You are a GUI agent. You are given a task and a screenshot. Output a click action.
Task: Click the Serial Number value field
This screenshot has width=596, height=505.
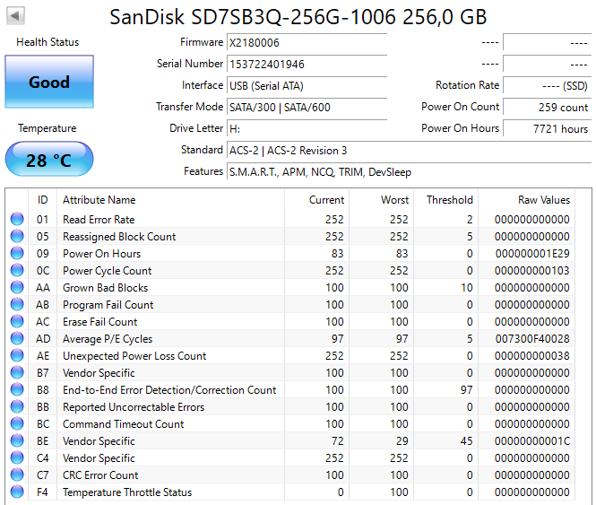click(x=307, y=65)
